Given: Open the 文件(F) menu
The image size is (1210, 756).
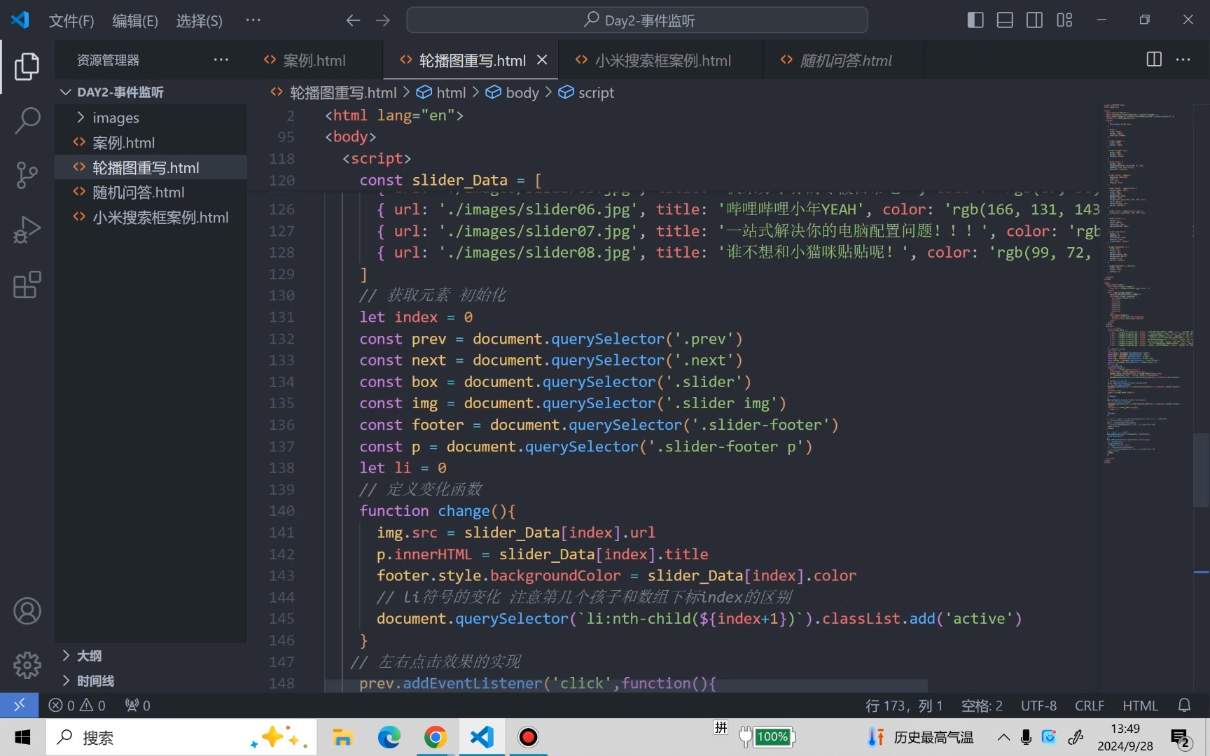Looking at the screenshot, I should point(71,20).
